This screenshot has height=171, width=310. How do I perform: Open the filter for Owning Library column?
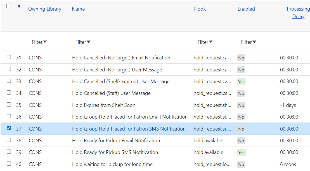[39, 42]
